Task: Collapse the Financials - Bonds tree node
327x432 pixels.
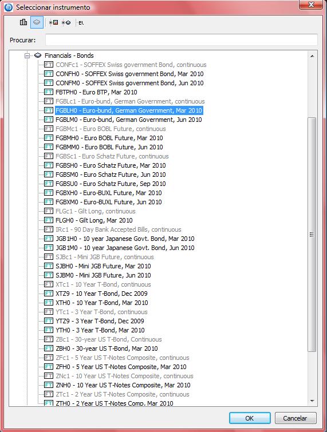Action: click(x=27, y=56)
